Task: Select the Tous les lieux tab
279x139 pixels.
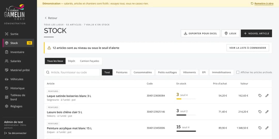Action: pos(55,61)
